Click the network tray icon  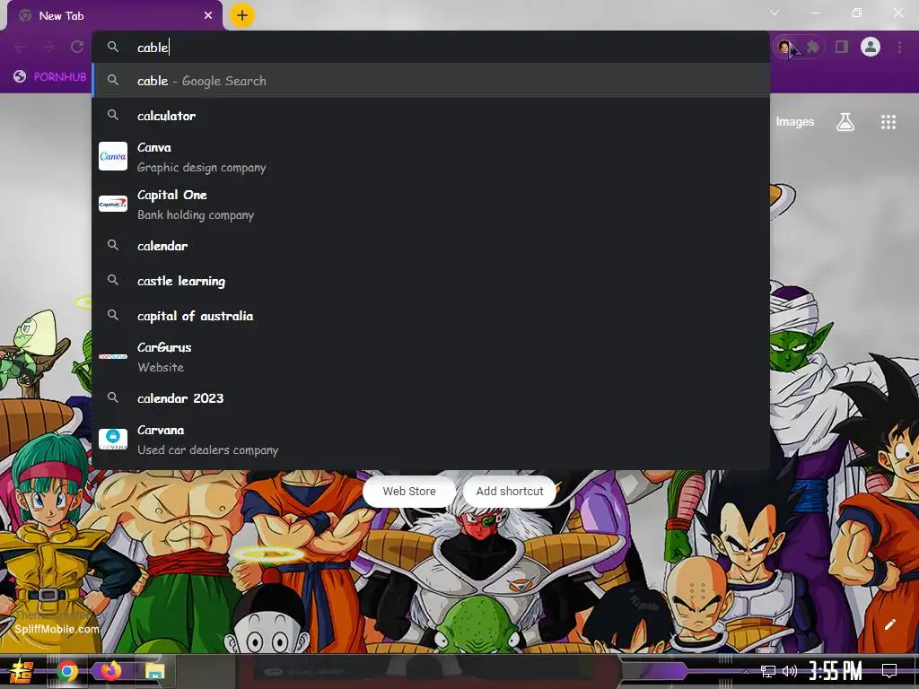pyautogui.click(x=768, y=671)
